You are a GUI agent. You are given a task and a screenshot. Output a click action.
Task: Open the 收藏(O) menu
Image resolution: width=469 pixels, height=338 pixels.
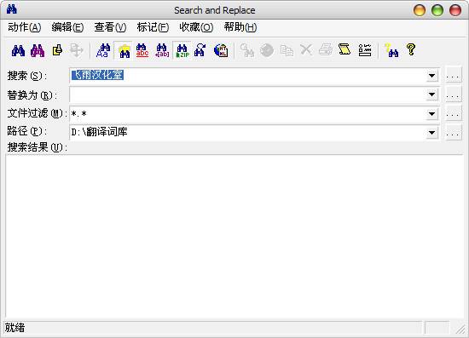[x=196, y=27]
